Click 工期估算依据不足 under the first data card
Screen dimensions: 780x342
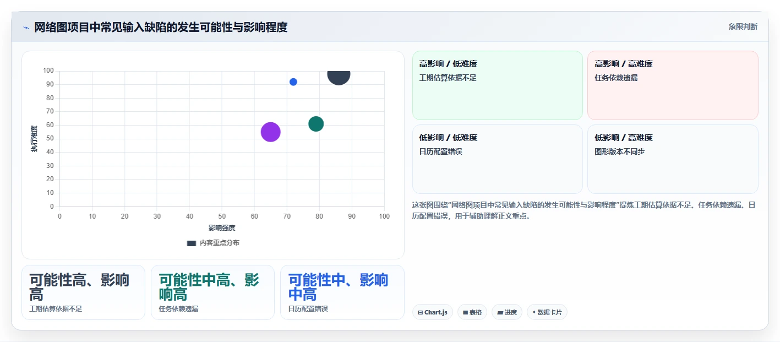click(56, 309)
